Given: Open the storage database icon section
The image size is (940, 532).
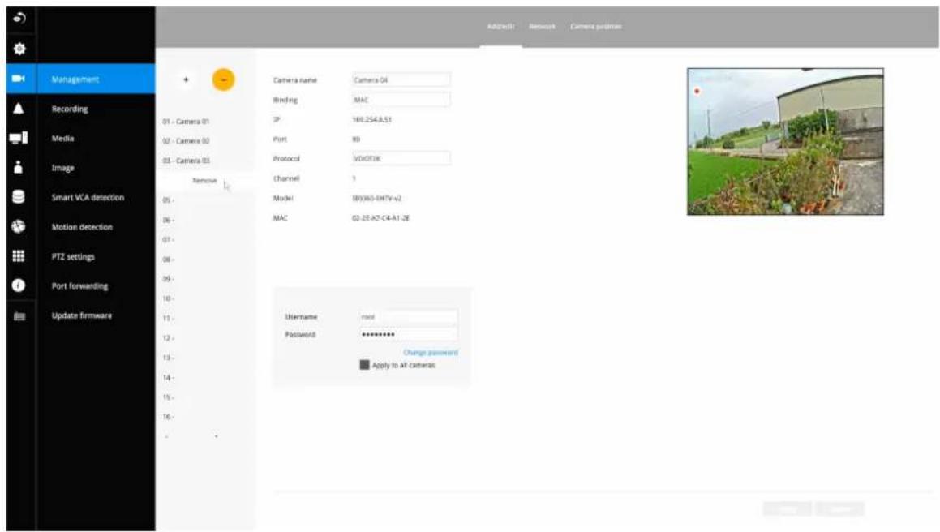Looking at the screenshot, I should 19,197.
